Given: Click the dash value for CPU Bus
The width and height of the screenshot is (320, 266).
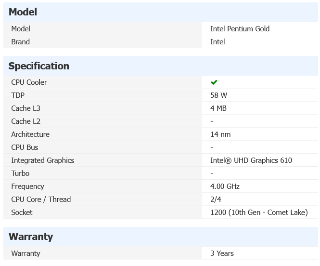Looking at the screenshot, I should point(212,147).
